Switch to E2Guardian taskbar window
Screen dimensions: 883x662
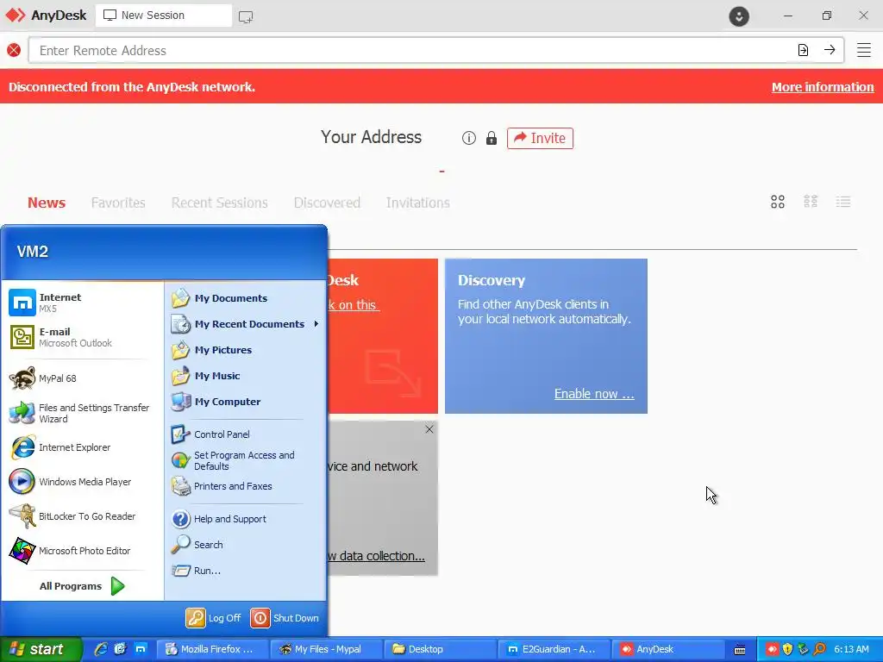point(554,649)
